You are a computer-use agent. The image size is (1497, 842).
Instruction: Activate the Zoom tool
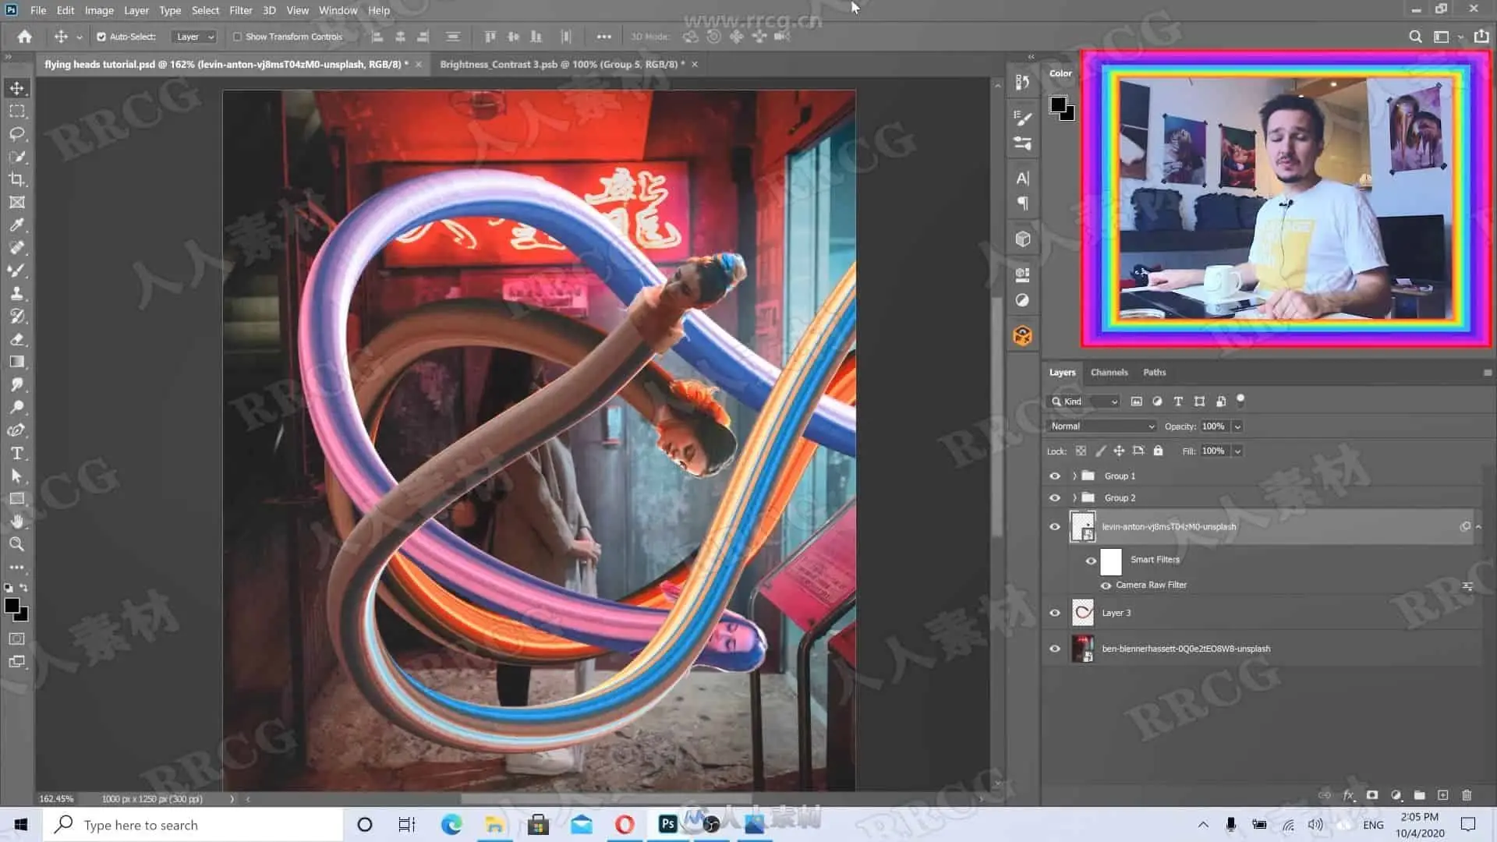(x=17, y=544)
